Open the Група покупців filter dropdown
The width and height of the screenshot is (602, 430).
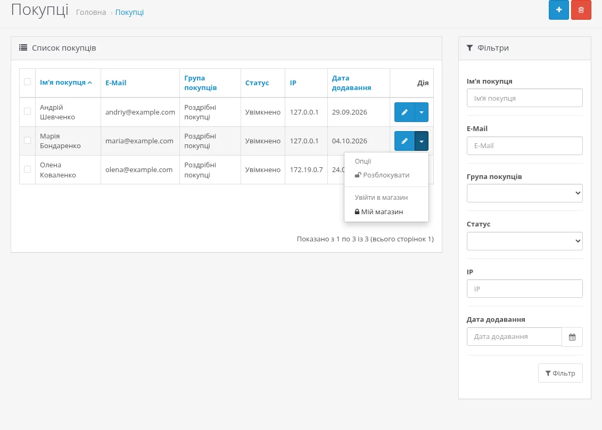point(524,193)
